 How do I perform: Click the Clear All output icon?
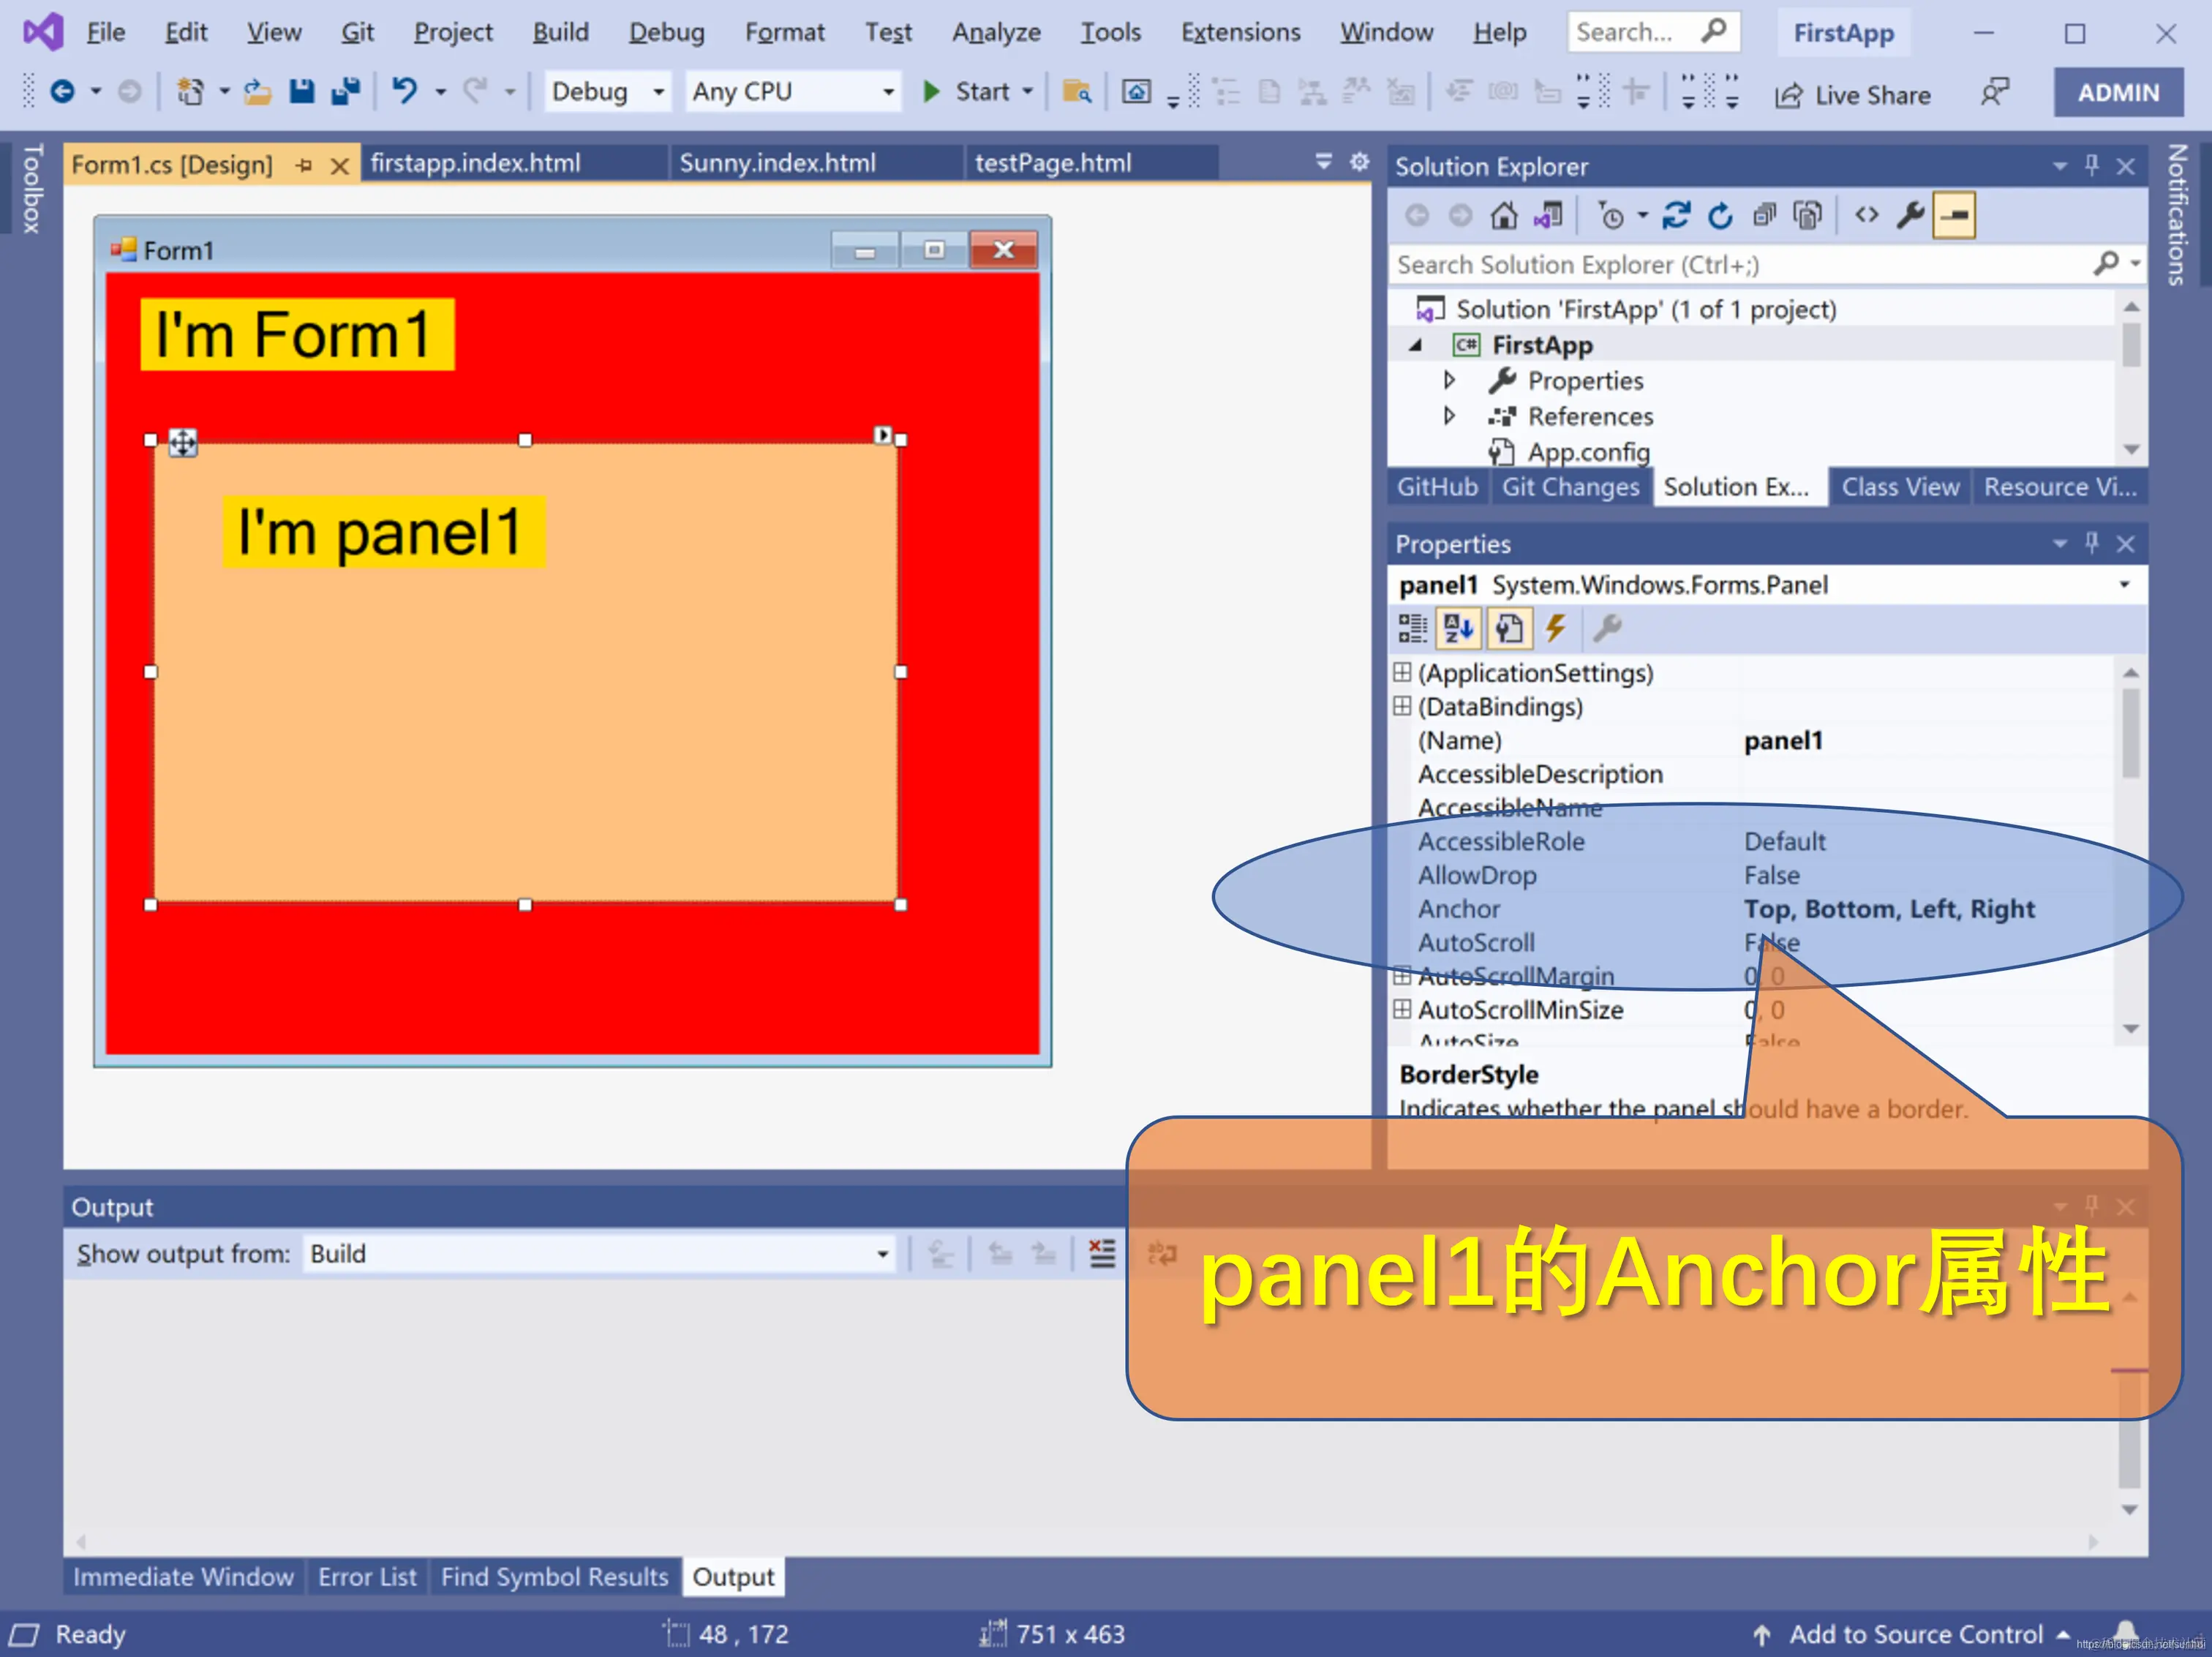click(x=1101, y=1253)
